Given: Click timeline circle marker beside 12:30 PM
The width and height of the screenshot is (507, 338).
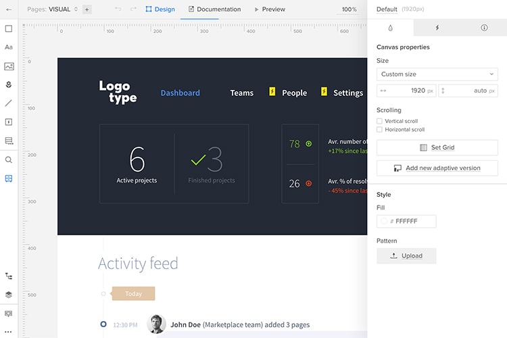Looking at the screenshot, I should click(103, 324).
